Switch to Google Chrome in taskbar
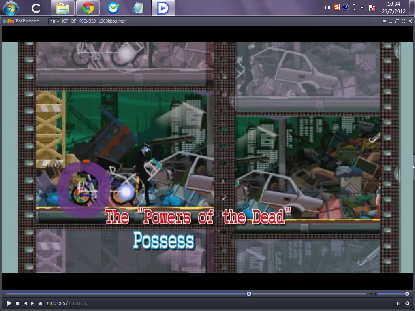The image size is (415, 311). click(88, 8)
